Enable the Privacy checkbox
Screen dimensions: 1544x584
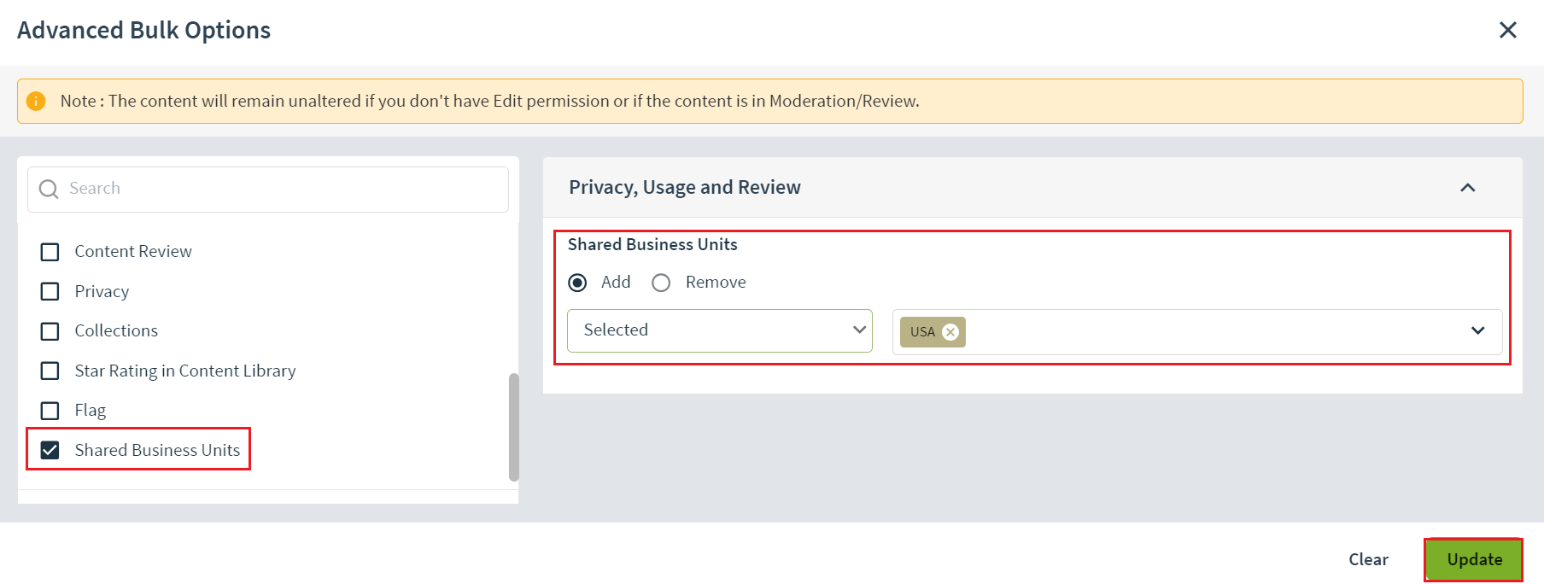click(x=50, y=291)
